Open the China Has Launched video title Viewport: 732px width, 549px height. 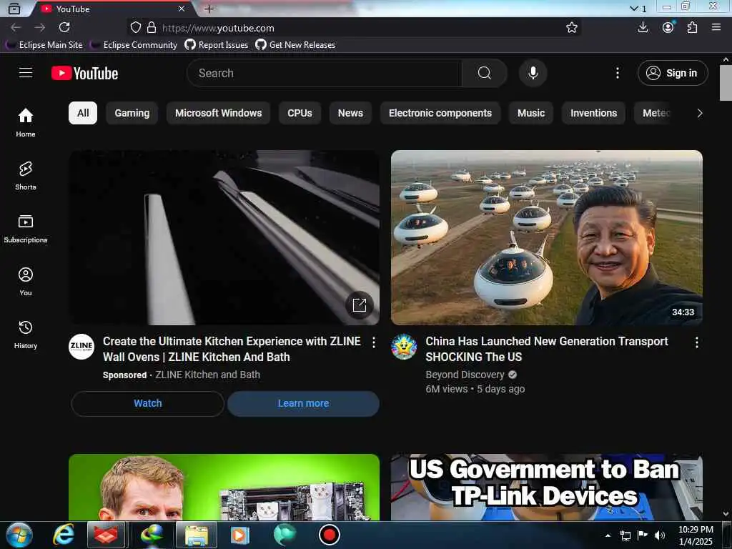547,349
